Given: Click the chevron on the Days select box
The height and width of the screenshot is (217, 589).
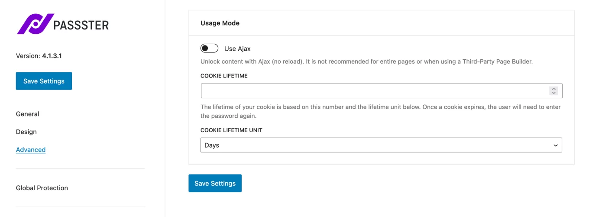Looking at the screenshot, I should [x=556, y=146].
